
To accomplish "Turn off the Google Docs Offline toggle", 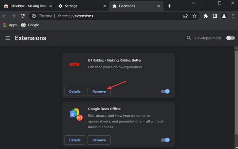I will 165,140.
